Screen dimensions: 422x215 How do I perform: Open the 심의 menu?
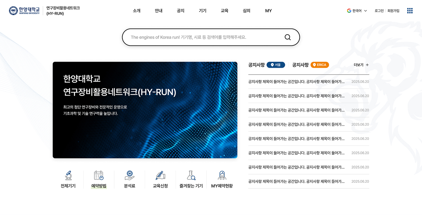(x=246, y=11)
